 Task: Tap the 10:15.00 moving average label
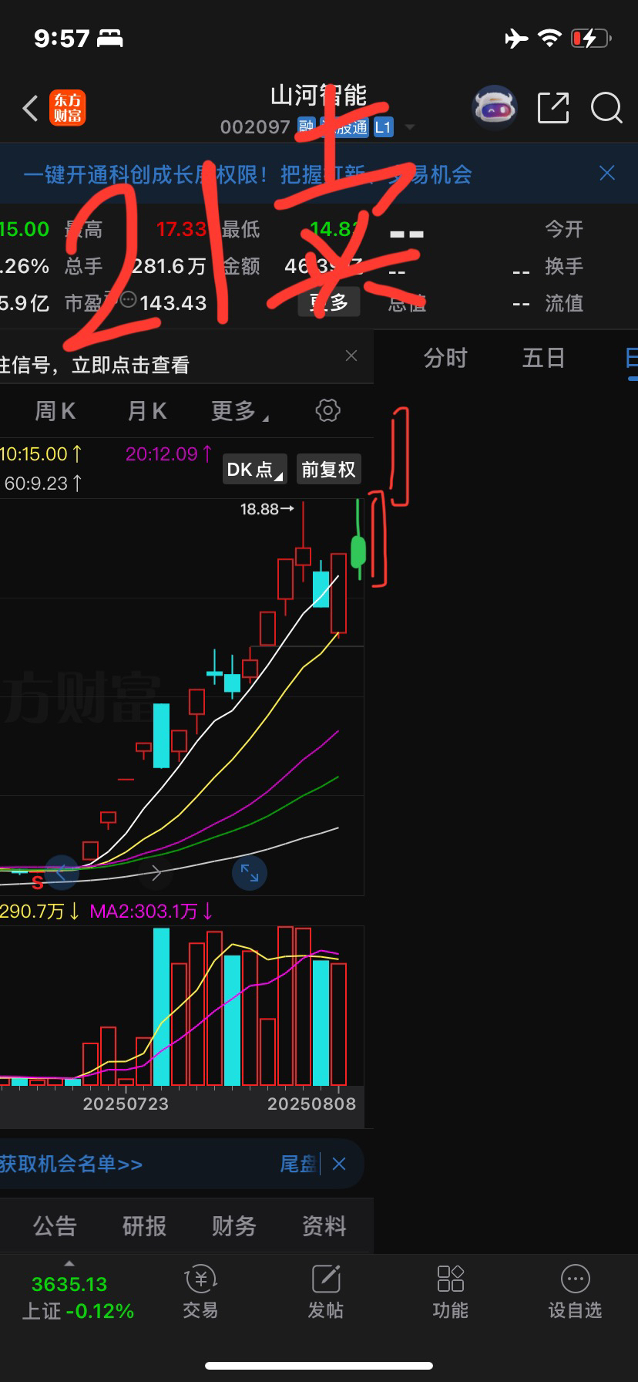tap(41, 453)
